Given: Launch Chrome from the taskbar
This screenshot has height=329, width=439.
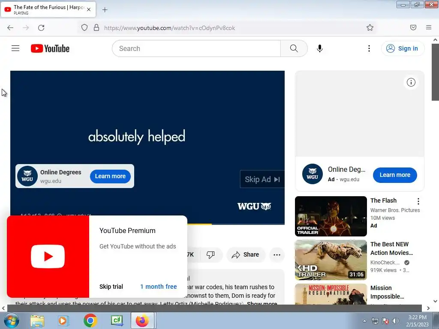Looking at the screenshot, I should [x=90, y=320].
